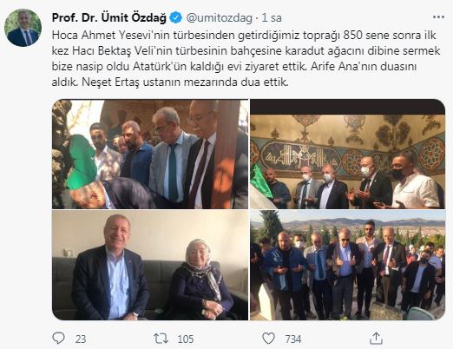Open the three-dot more options menu

438,17
